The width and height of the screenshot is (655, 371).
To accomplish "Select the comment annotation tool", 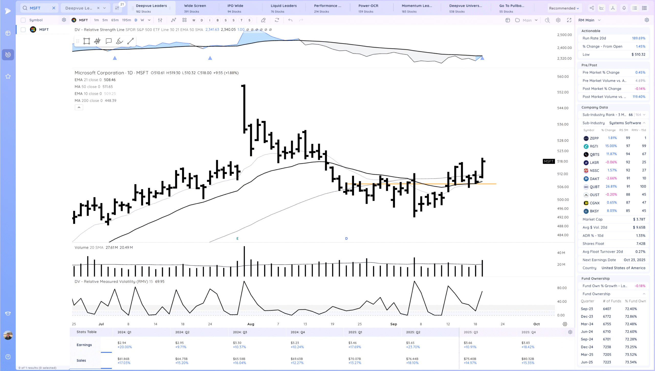I will tap(108, 41).
